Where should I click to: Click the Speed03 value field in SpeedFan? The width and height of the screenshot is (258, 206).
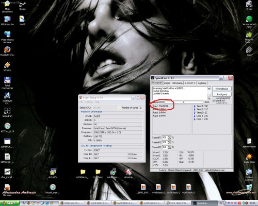165,147
